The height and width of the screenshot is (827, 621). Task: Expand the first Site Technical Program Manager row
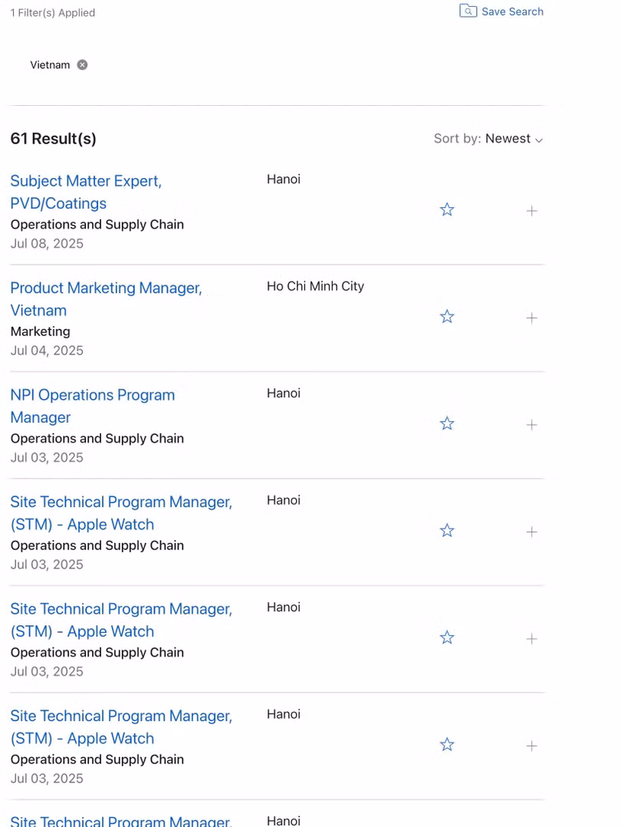click(x=532, y=532)
